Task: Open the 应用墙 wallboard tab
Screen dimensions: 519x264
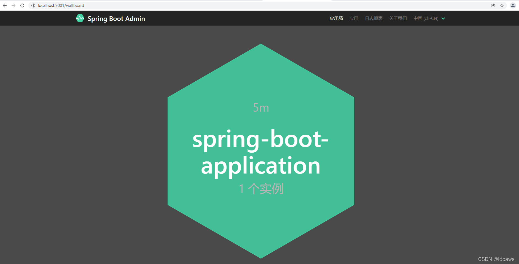Action: pyautogui.click(x=336, y=18)
